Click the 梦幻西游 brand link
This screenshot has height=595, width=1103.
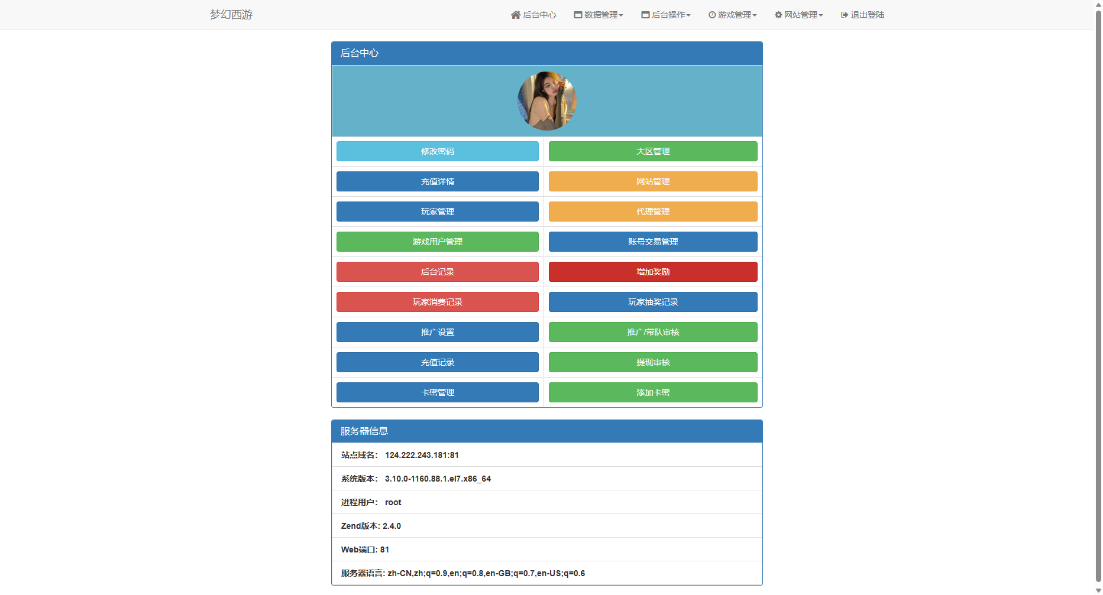pos(231,15)
